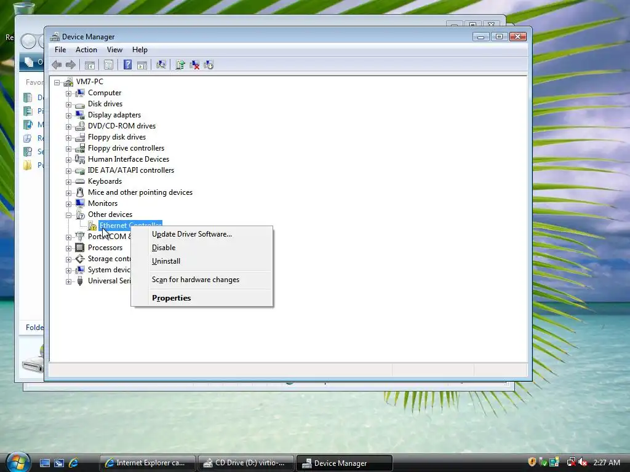Click the Ethernet Controller warning icon
The height and width of the screenshot is (472, 630).
(x=92, y=226)
